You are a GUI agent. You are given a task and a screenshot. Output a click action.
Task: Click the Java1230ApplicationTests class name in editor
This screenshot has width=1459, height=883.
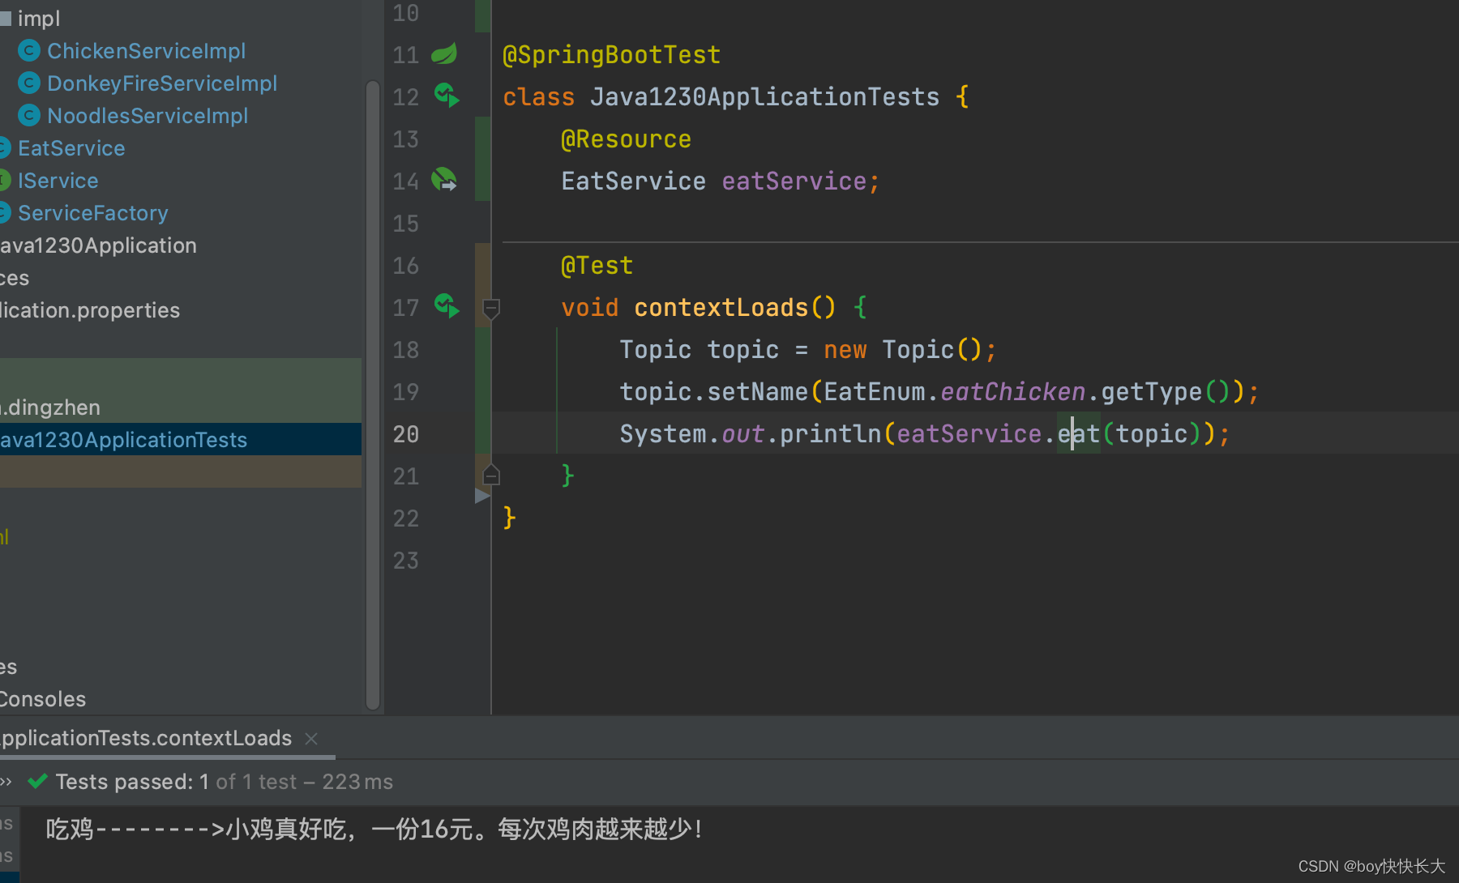point(764,96)
